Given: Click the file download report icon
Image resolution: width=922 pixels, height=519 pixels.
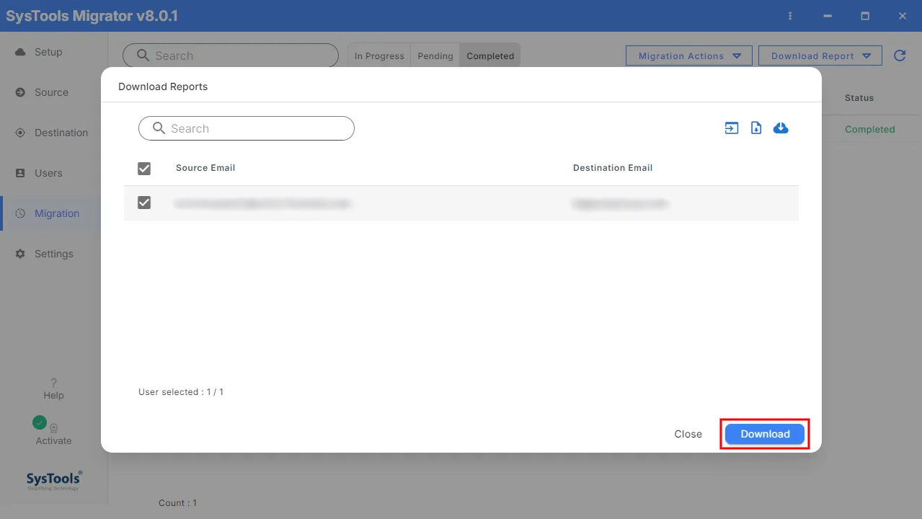Looking at the screenshot, I should tap(756, 128).
